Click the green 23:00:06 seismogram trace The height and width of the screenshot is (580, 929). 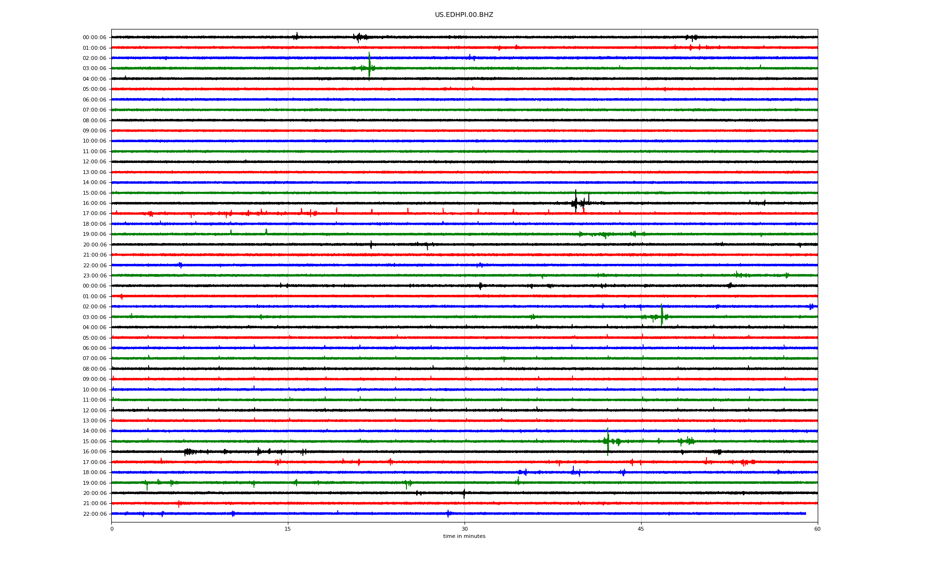click(x=464, y=275)
